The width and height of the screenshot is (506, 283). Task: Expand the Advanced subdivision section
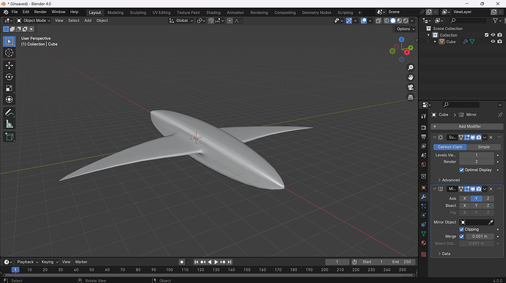click(x=449, y=180)
